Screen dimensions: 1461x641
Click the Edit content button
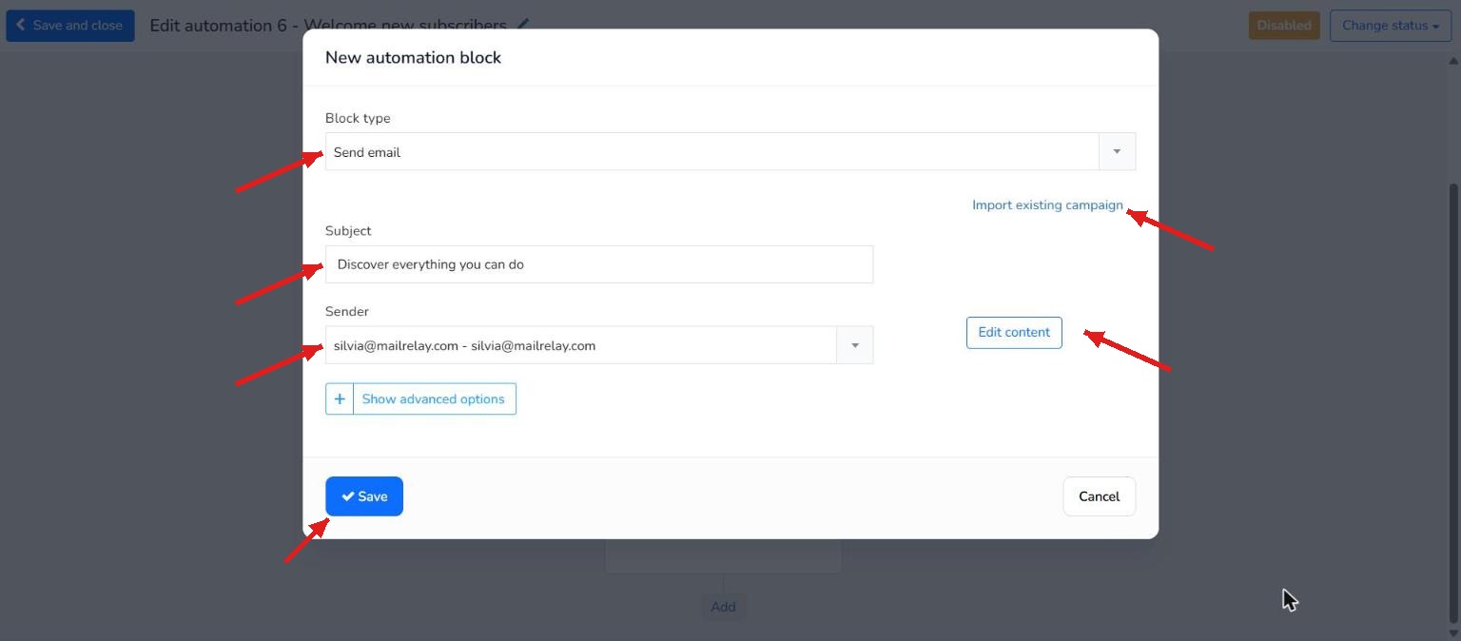point(1014,332)
